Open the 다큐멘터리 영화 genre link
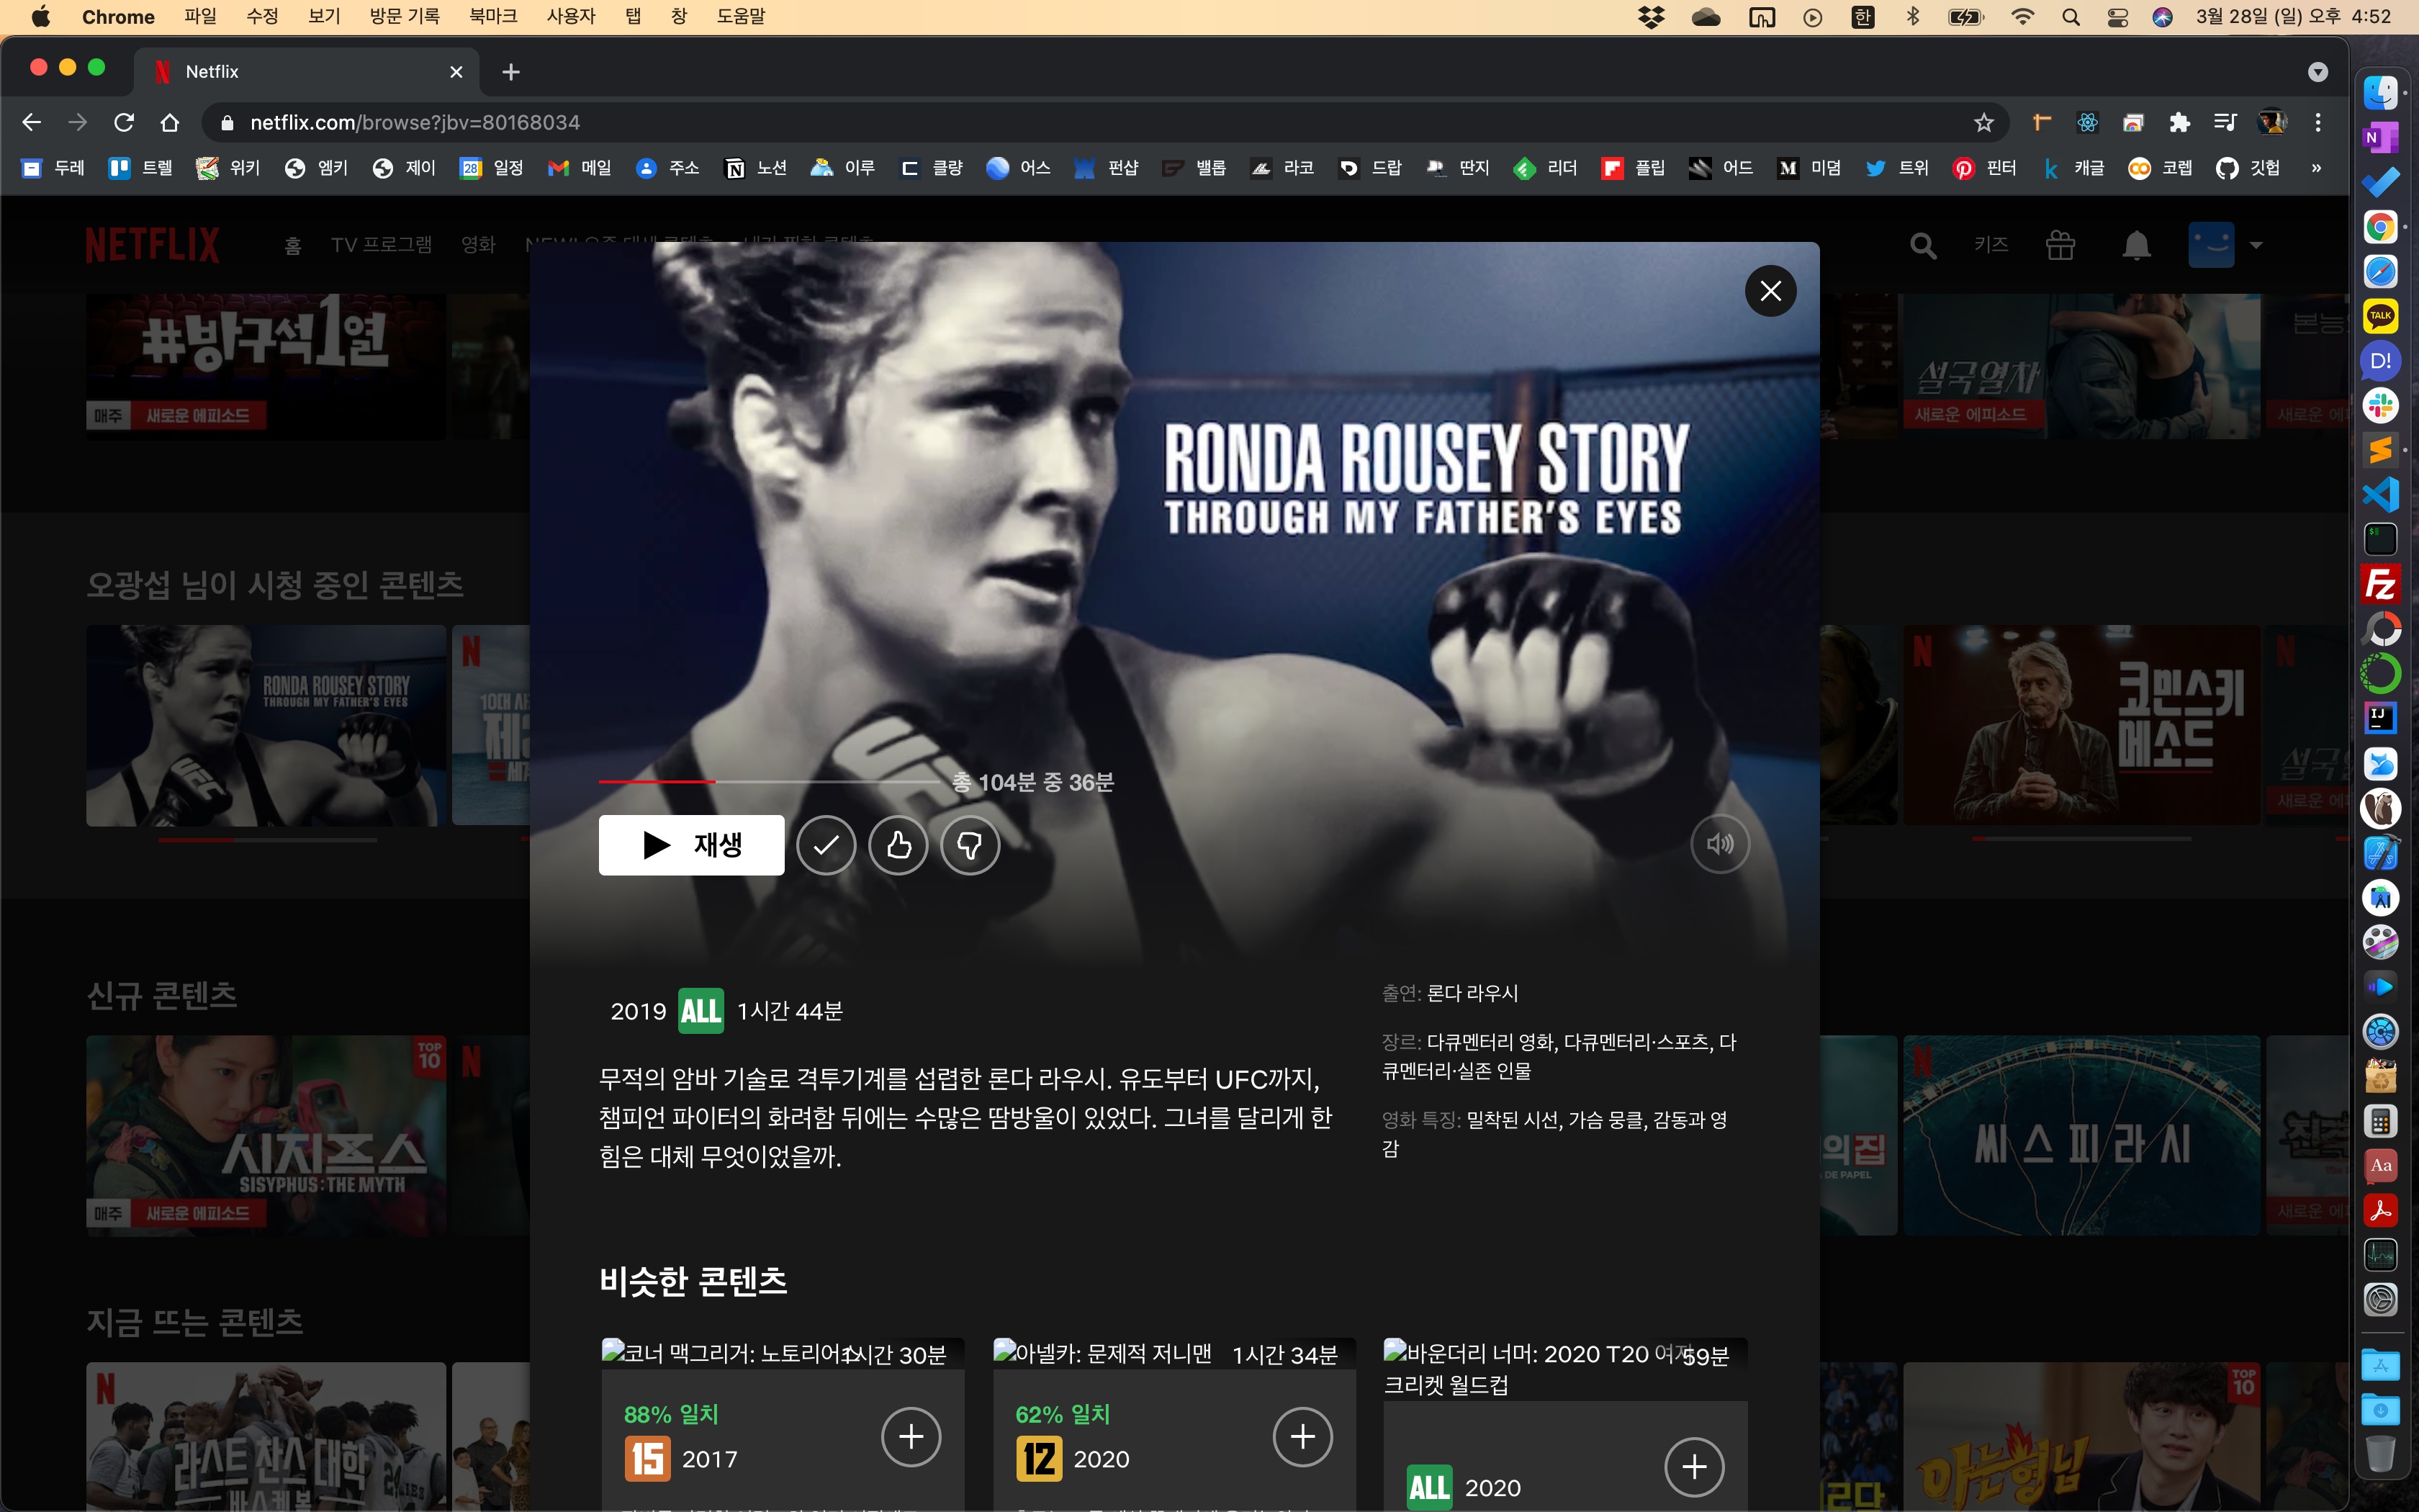The height and width of the screenshot is (1512, 2419). (x=1490, y=1042)
